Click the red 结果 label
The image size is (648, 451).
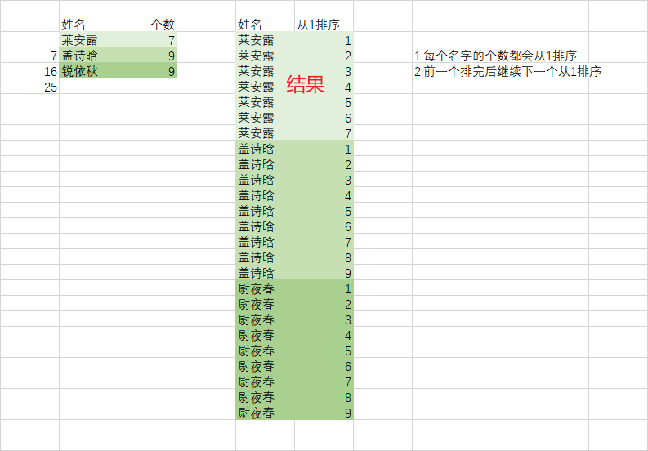point(306,84)
